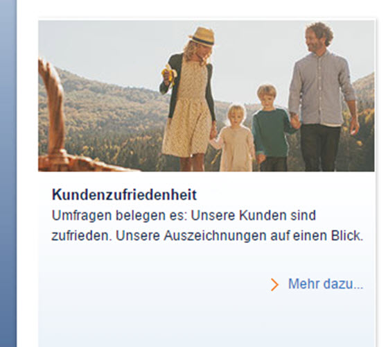Click the word 'zufrieden' in the description
The image size is (388, 347).
tap(82, 236)
